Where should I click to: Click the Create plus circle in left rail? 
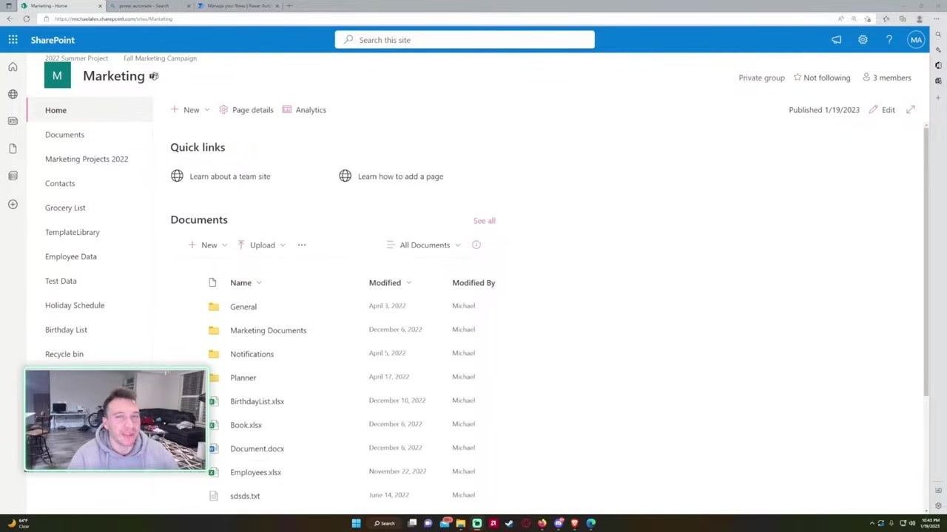13,204
